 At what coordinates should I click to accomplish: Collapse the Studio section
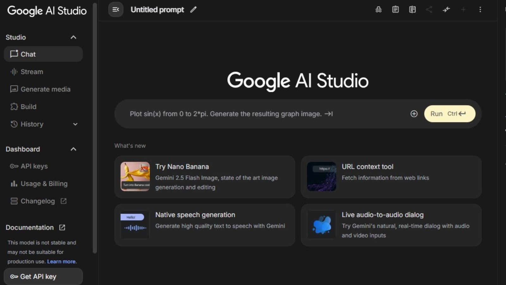(73, 37)
